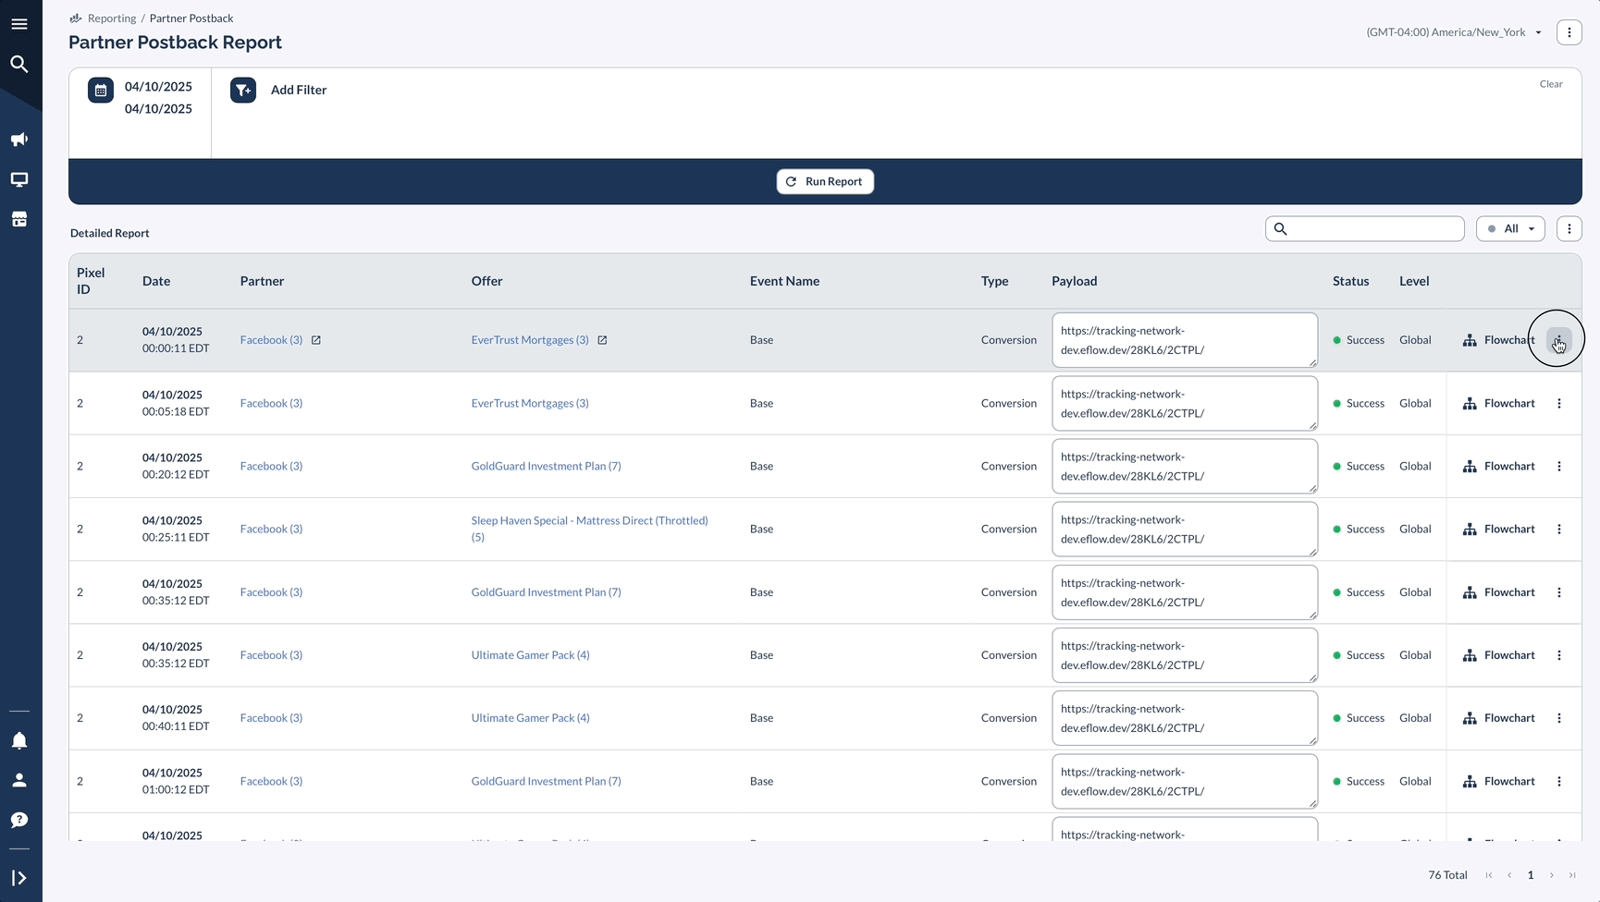
Task: Open Flowchart for the 00:40:11 EDT row
Action: coord(1498,718)
